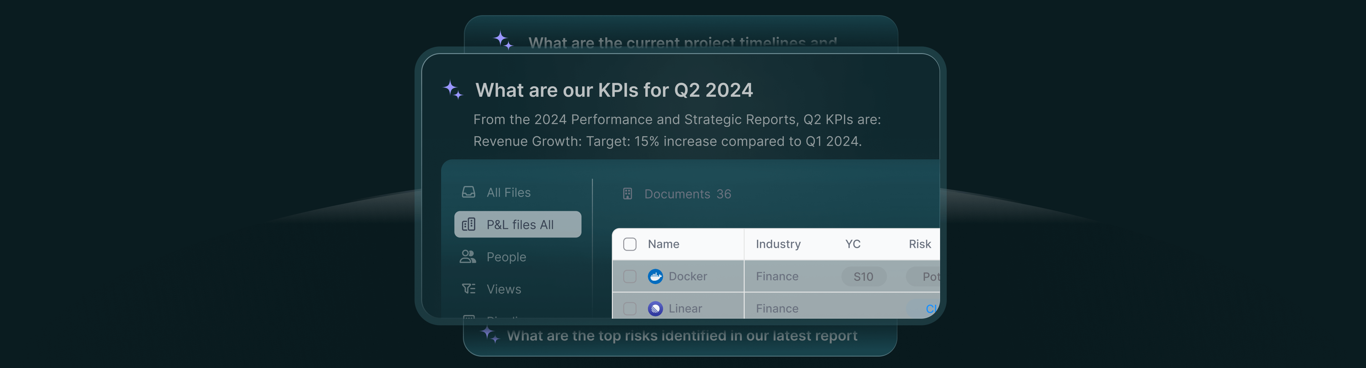Screen dimensions: 1366x368
Task: Click the Docker company name
Action: click(688, 276)
